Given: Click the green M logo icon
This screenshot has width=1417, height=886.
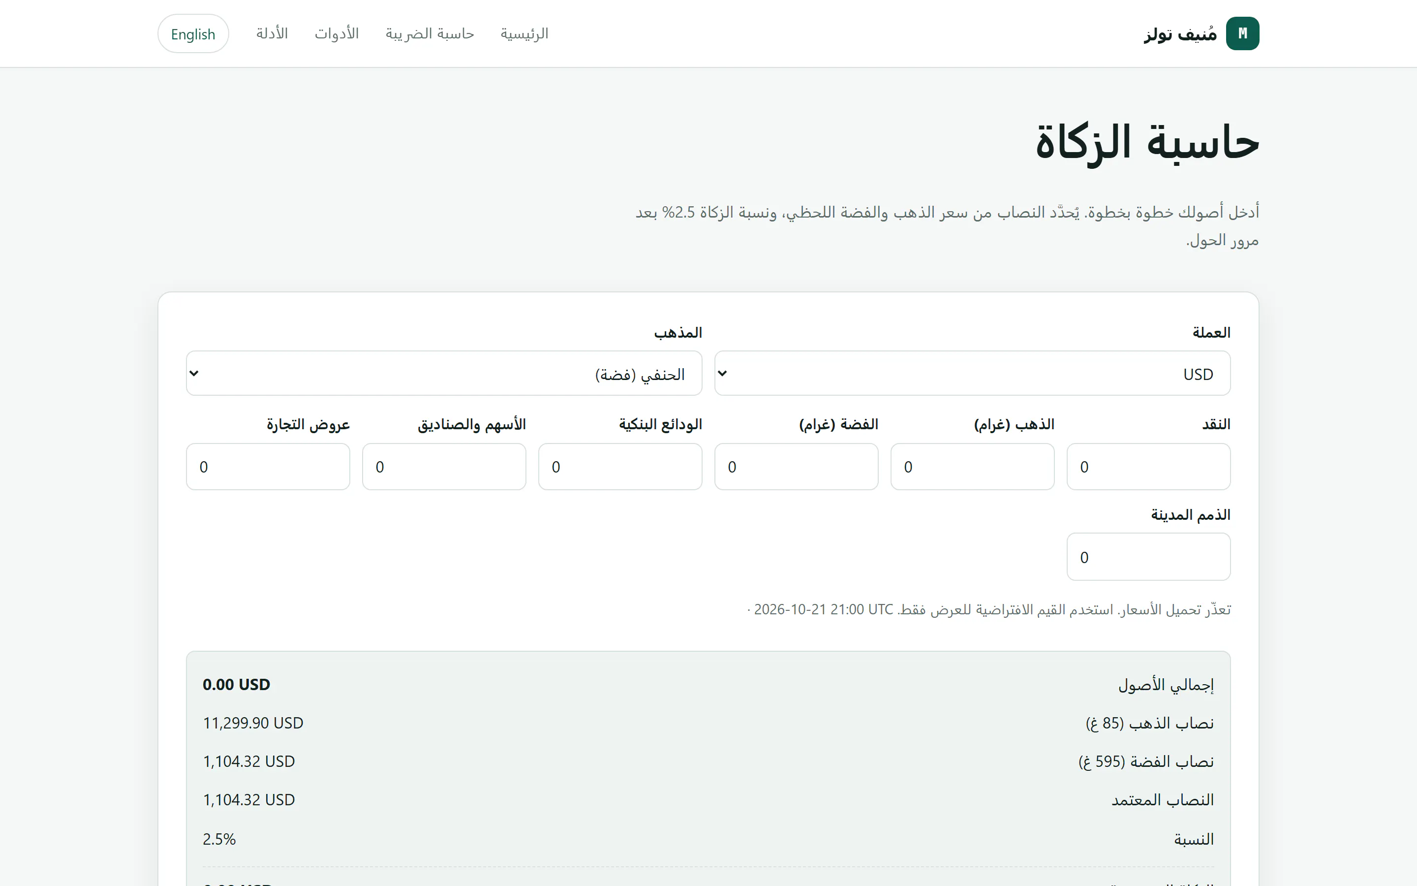Looking at the screenshot, I should pyautogui.click(x=1242, y=33).
